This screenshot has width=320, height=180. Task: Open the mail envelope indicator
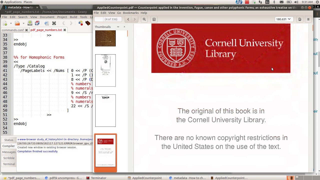pyautogui.click(x=281, y=2)
